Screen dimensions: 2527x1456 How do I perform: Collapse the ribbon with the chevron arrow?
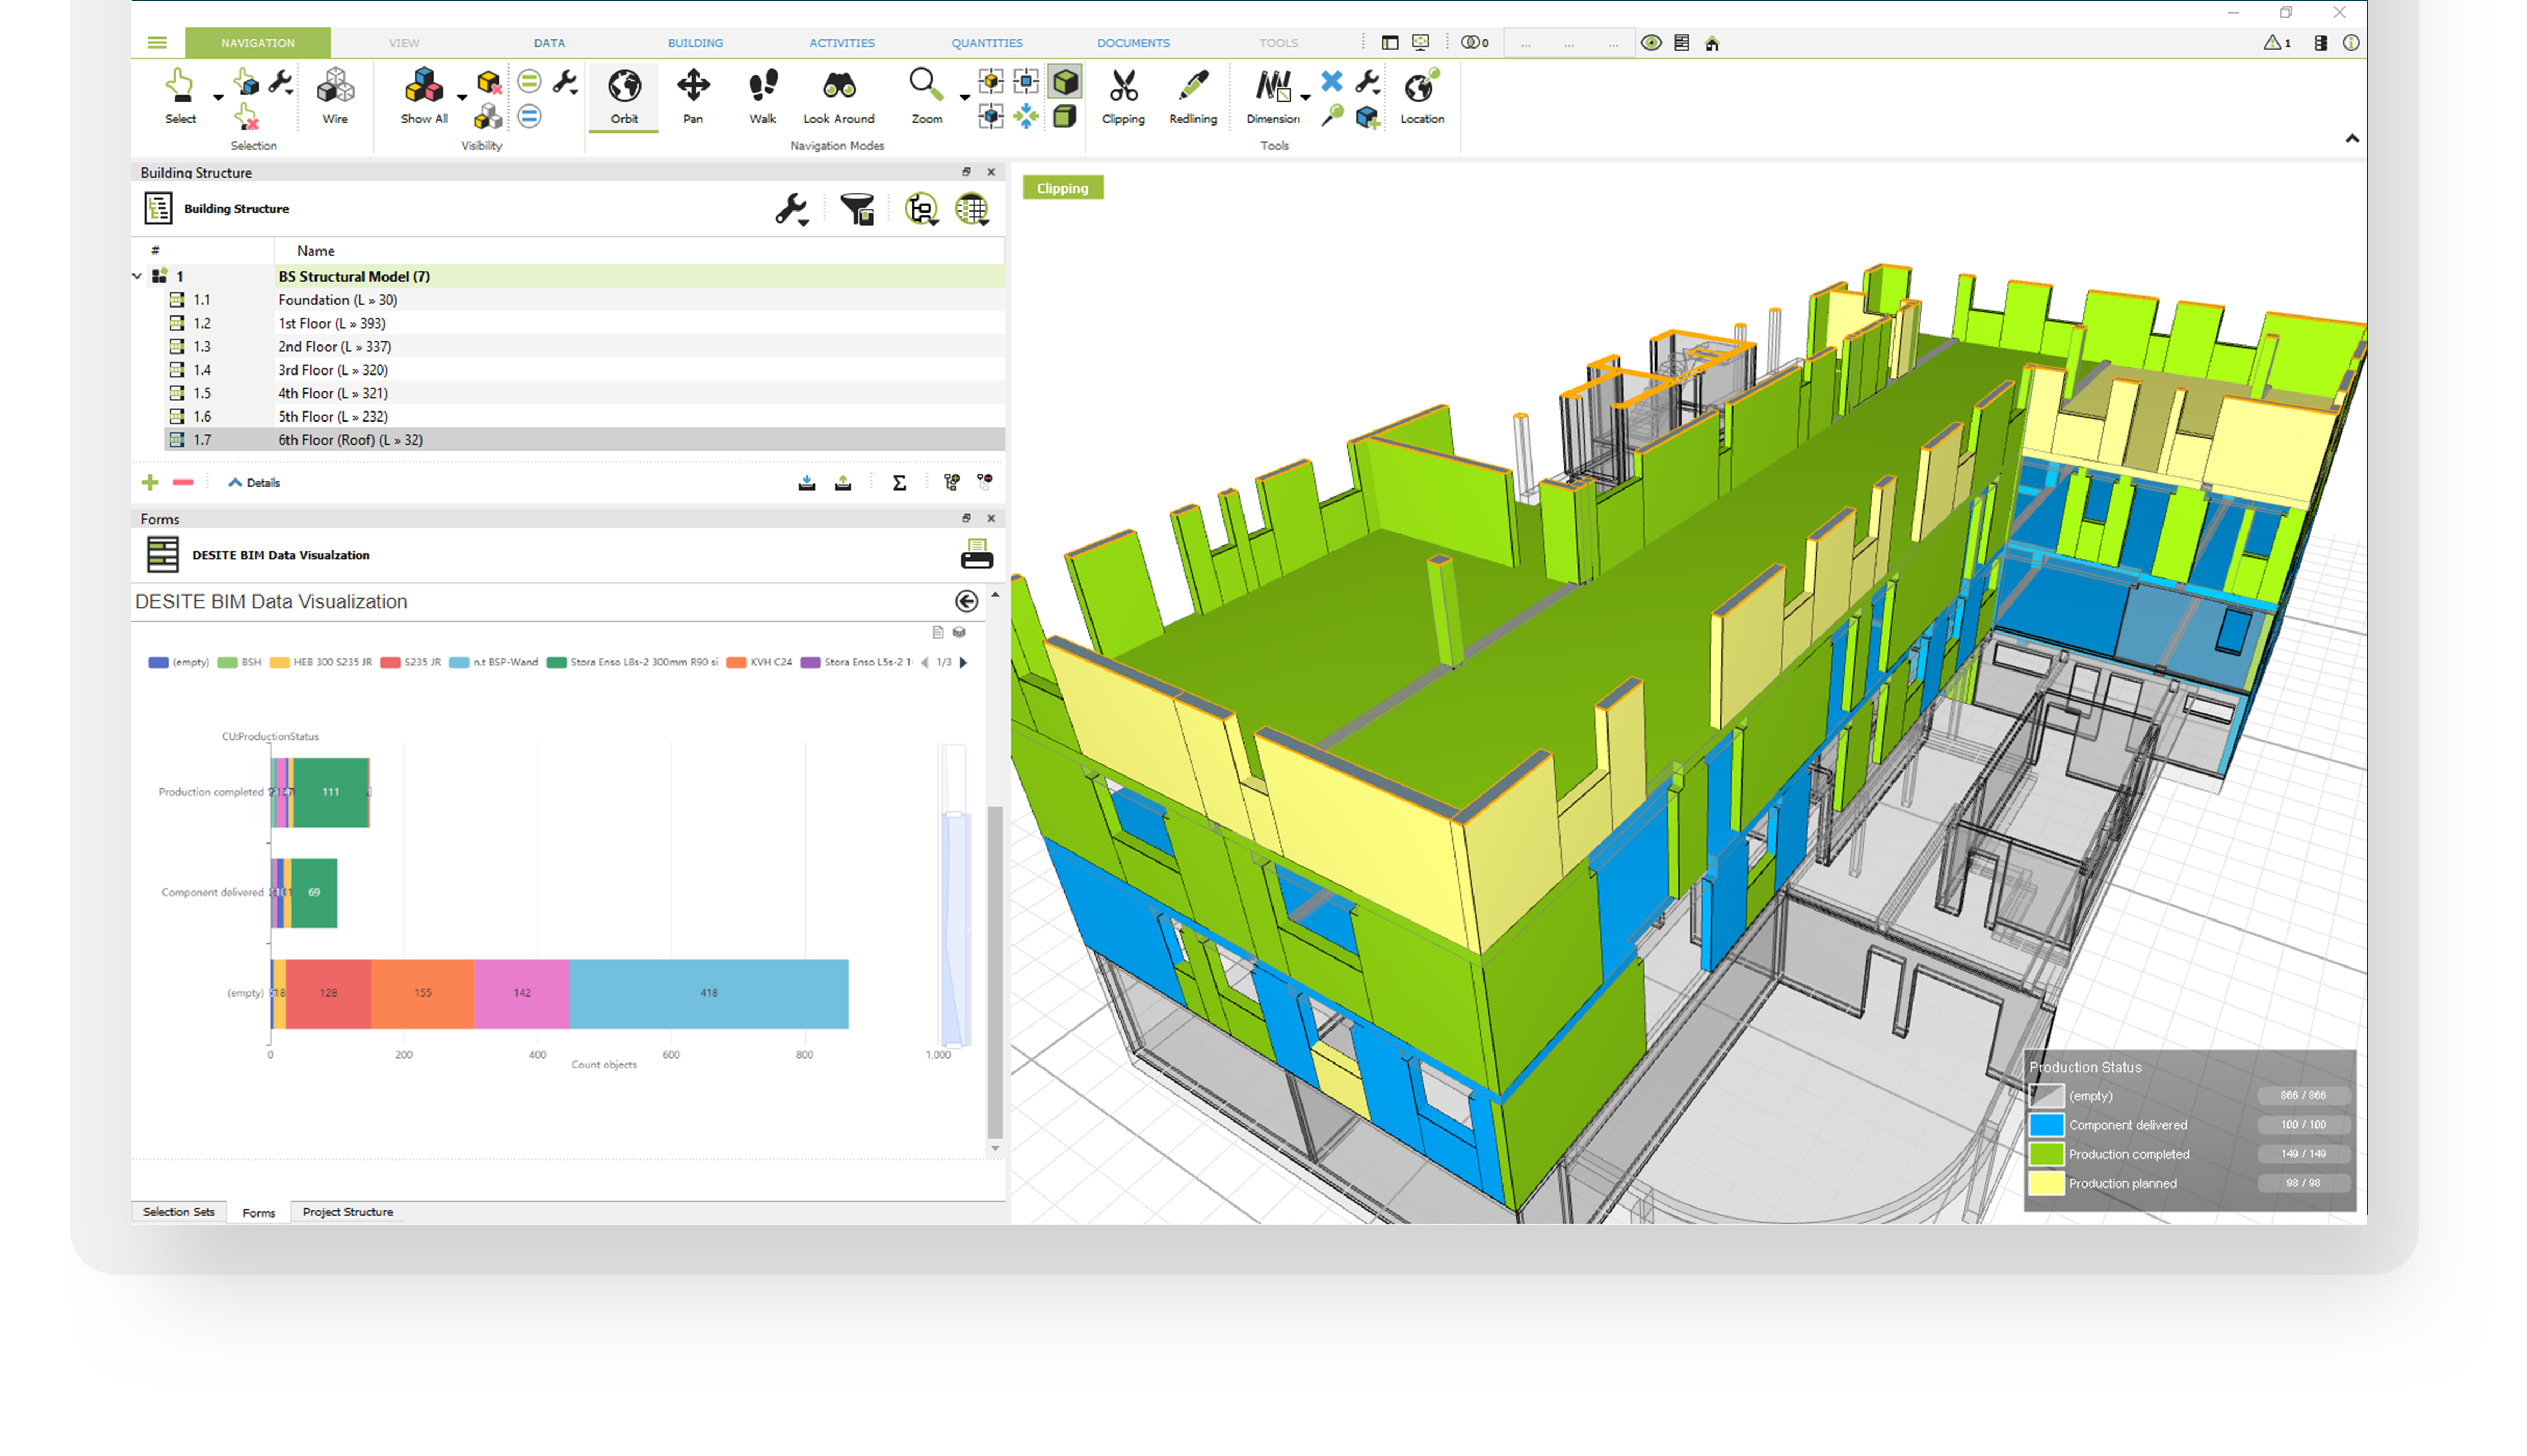2352,139
